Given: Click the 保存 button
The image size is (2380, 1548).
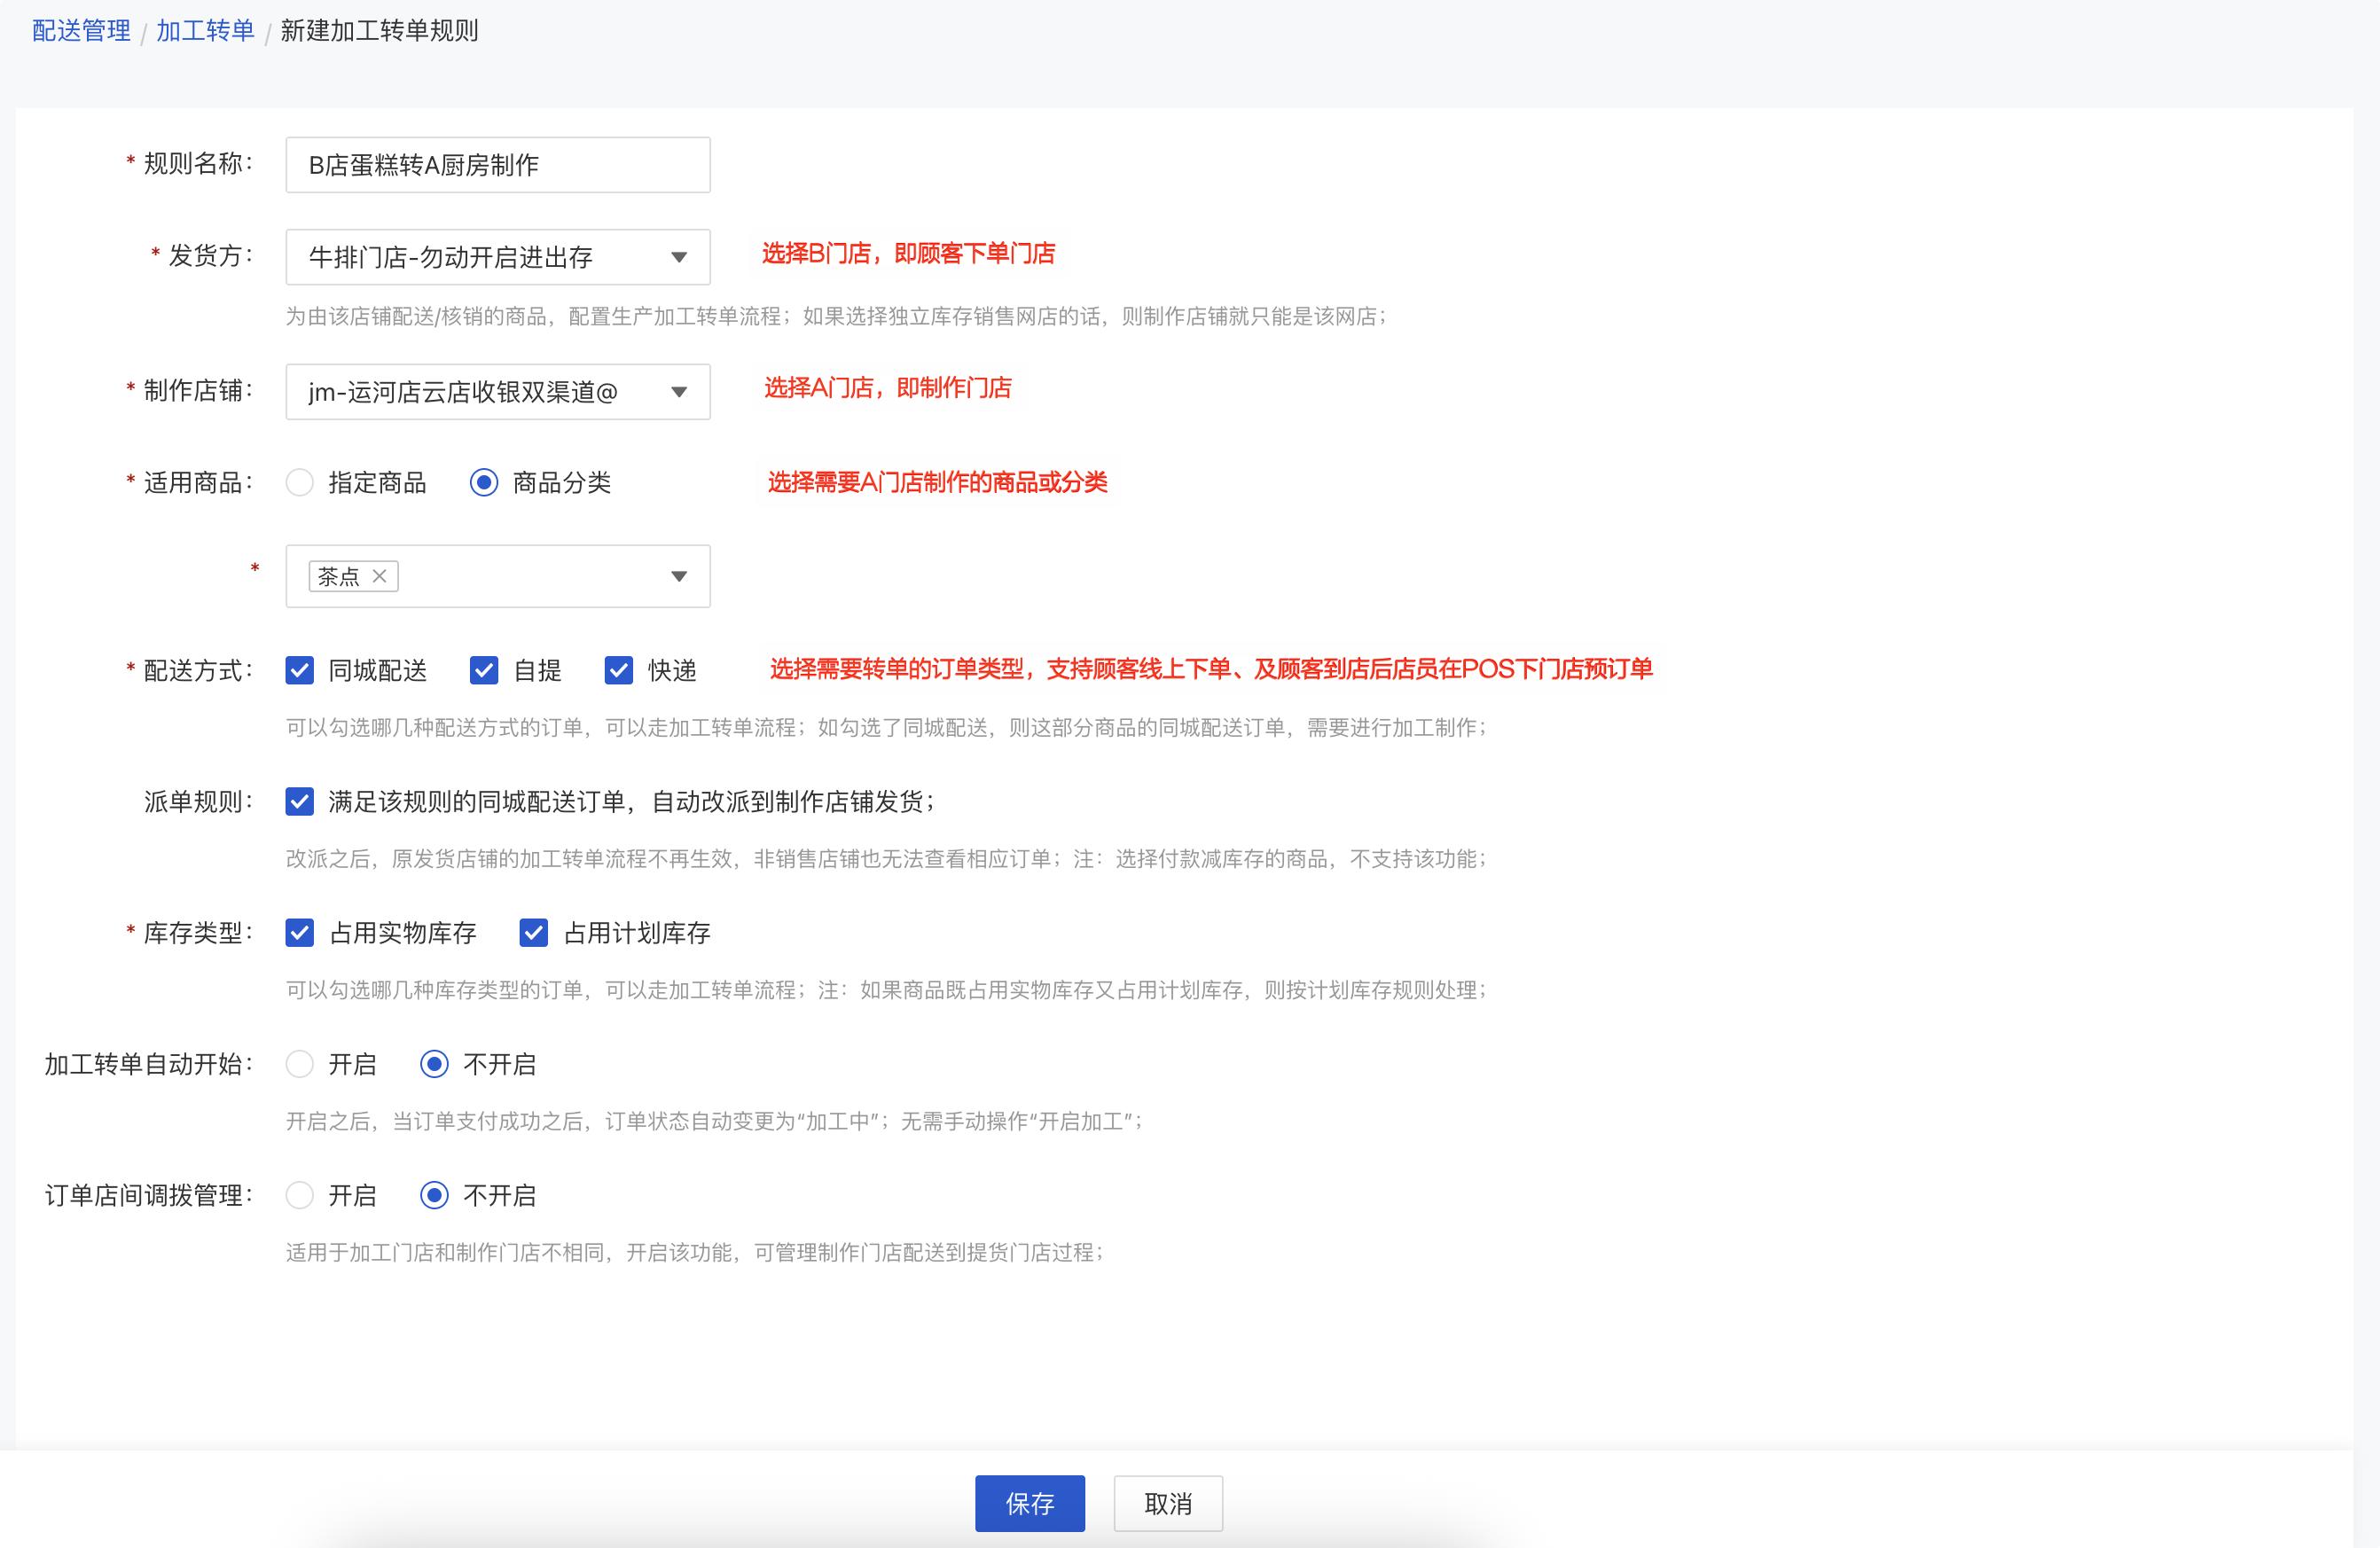Looking at the screenshot, I should [1029, 1503].
